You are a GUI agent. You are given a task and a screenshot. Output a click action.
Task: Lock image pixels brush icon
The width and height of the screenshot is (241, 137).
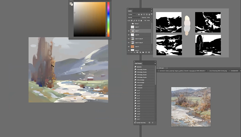[x=134, y=20]
